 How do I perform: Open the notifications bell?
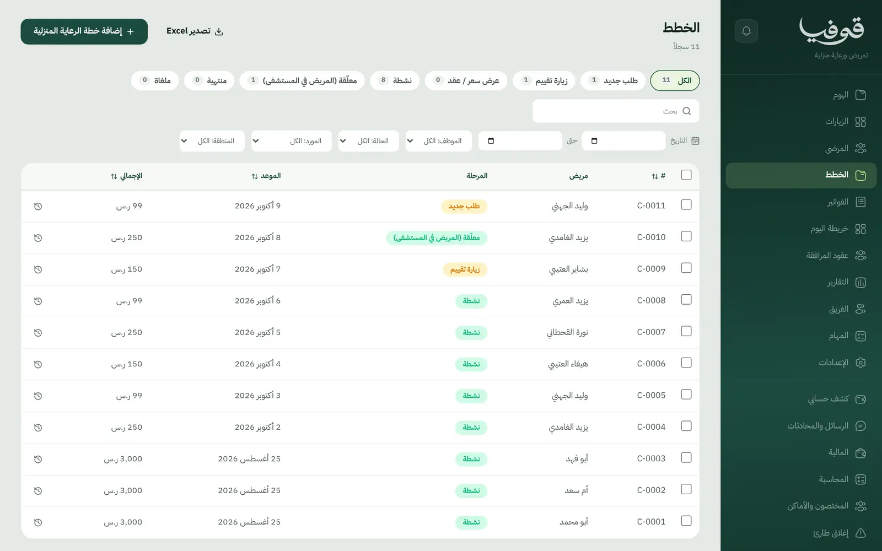pyautogui.click(x=746, y=31)
